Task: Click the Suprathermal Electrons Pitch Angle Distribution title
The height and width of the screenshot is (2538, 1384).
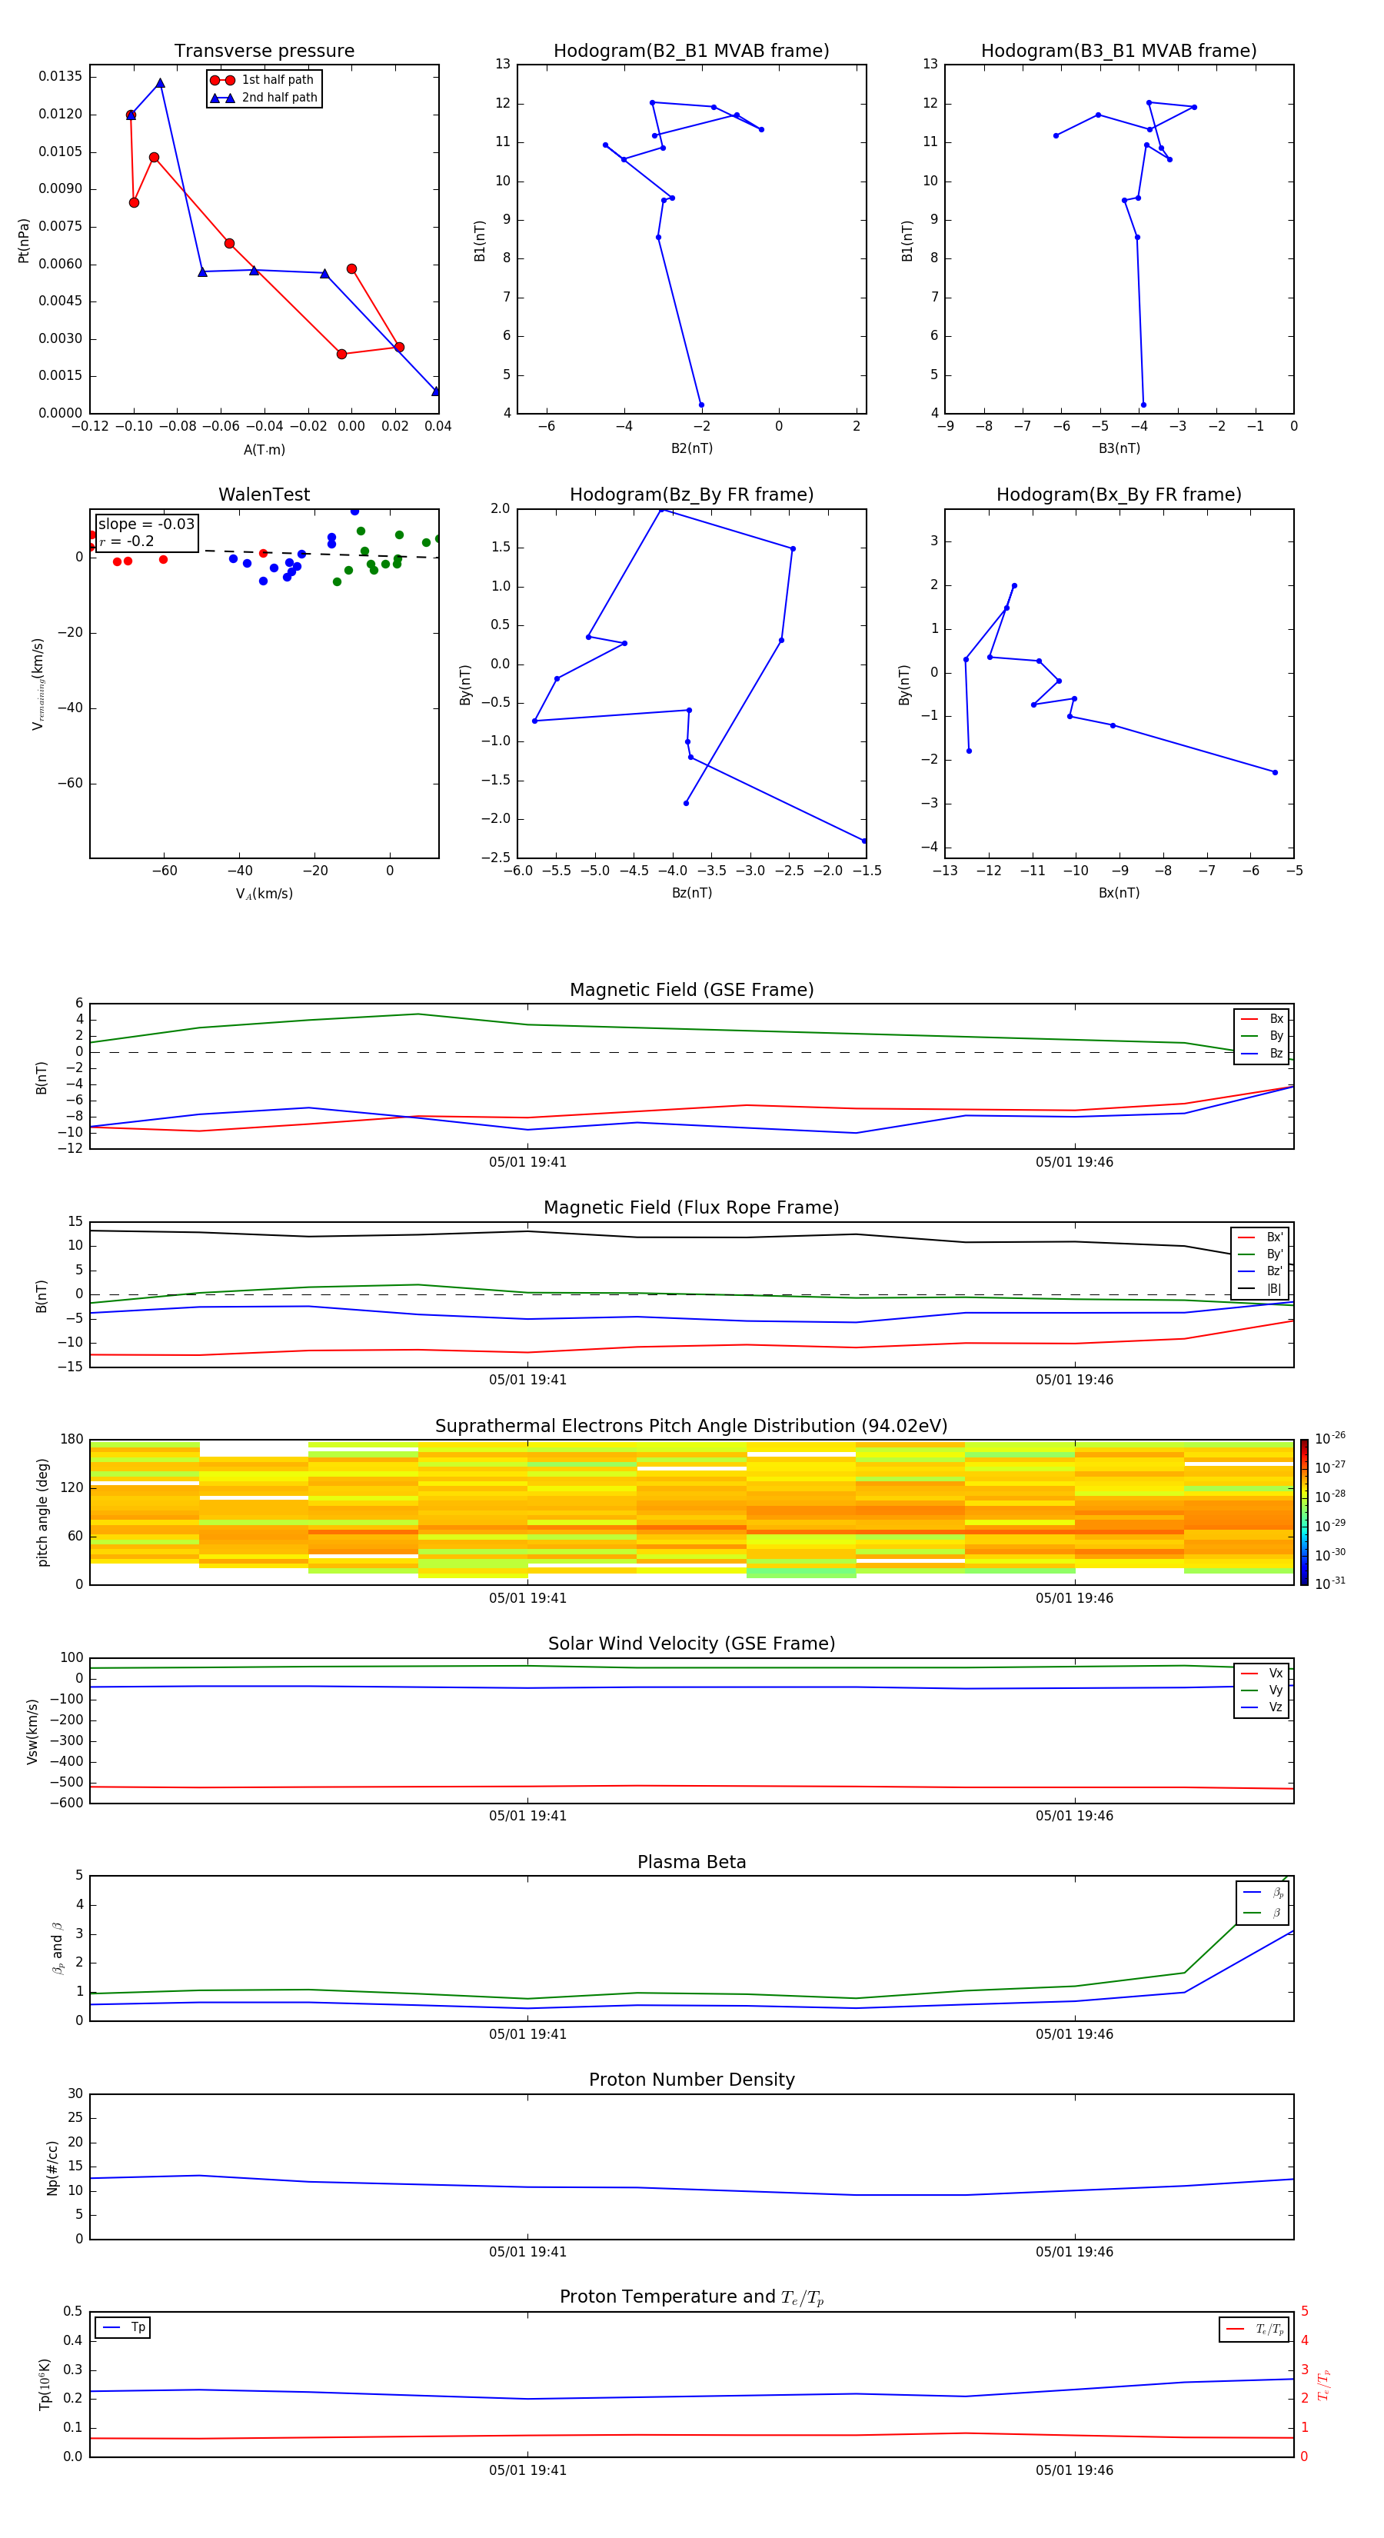Action: pyautogui.click(x=691, y=1427)
